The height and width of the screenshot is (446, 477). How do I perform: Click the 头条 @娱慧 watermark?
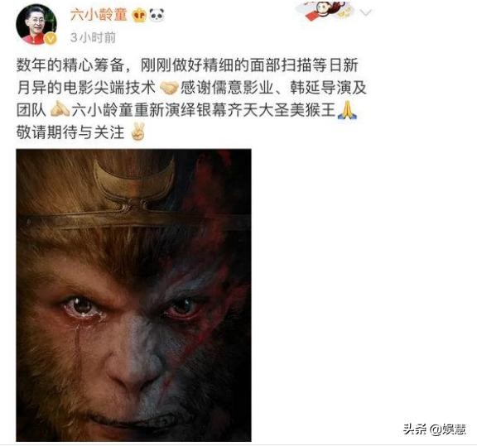pyautogui.click(x=435, y=429)
